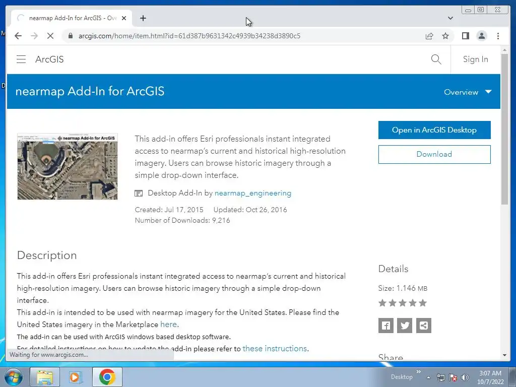
Task: Select the nearmap Add-In browser tab
Action: point(72,18)
